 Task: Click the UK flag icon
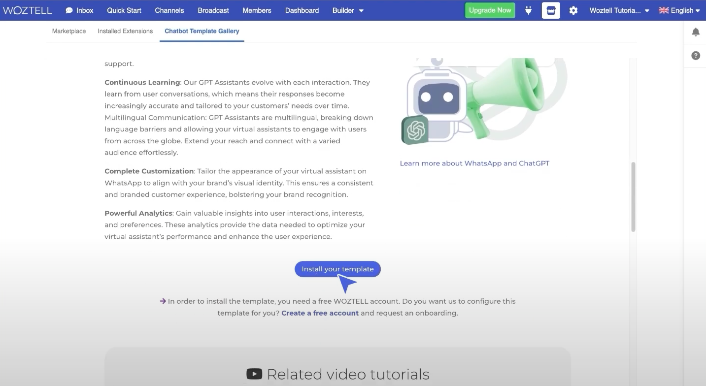[664, 10]
